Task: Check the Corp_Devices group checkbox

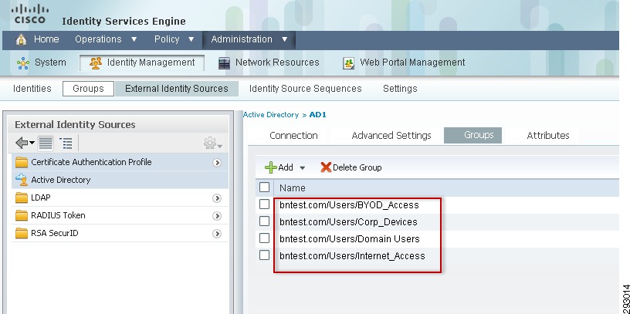Action: pyautogui.click(x=264, y=221)
